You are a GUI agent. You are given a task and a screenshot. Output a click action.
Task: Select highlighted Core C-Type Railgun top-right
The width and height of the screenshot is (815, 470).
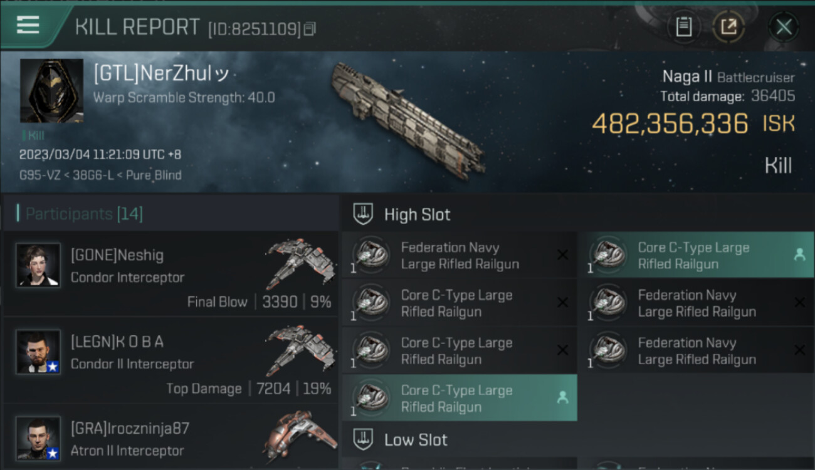(696, 255)
